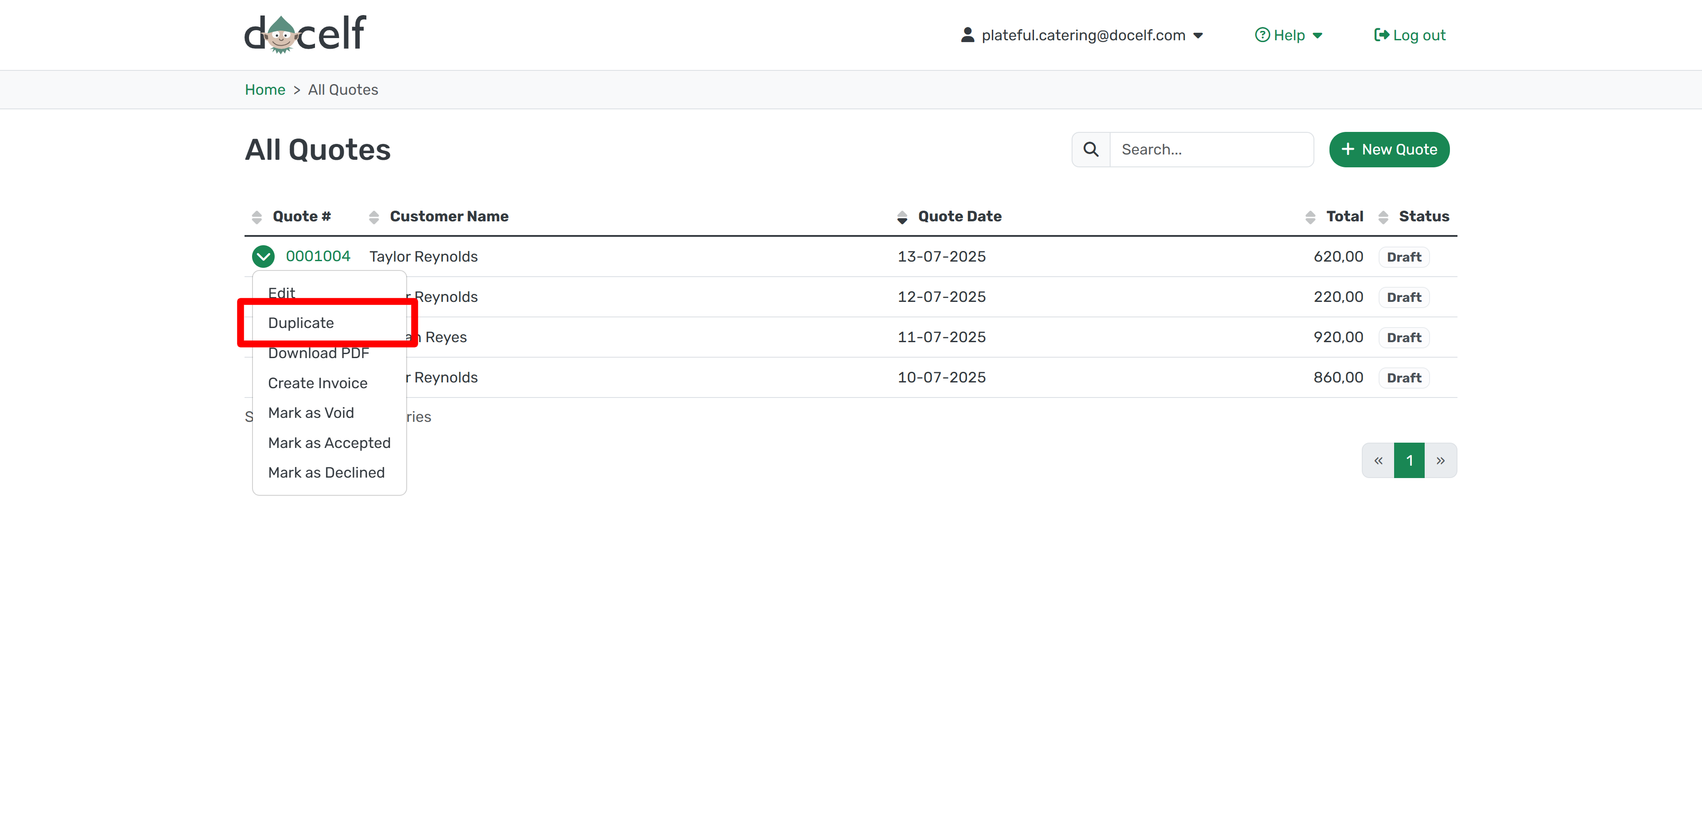The width and height of the screenshot is (1702, 822).
Task: Go to next page in pagination
Action: tap(1440, 460)
